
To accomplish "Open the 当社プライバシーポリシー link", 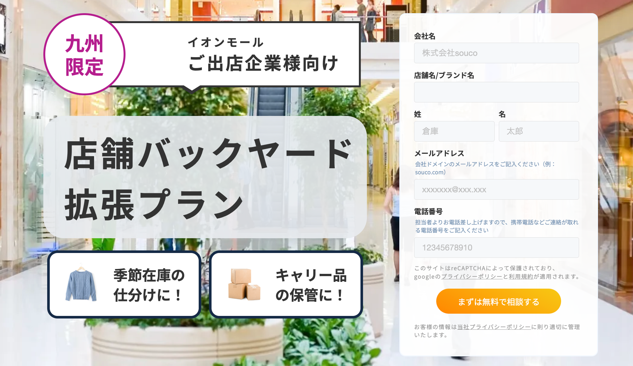I will [494, 327].
